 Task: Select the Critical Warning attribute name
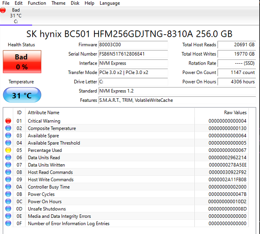pyautogui.click(x=44, y=121)
